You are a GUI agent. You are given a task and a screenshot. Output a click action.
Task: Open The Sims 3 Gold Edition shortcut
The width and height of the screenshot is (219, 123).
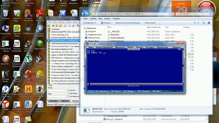click(17, 46)
